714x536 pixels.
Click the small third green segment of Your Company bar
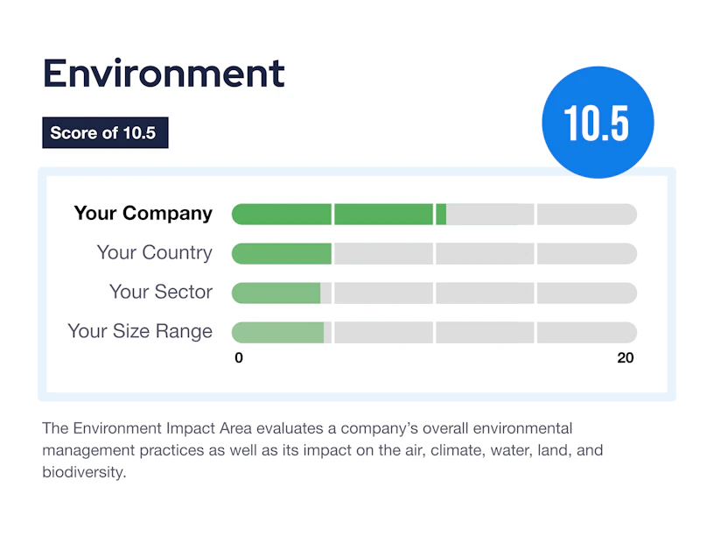coord(441,215)
